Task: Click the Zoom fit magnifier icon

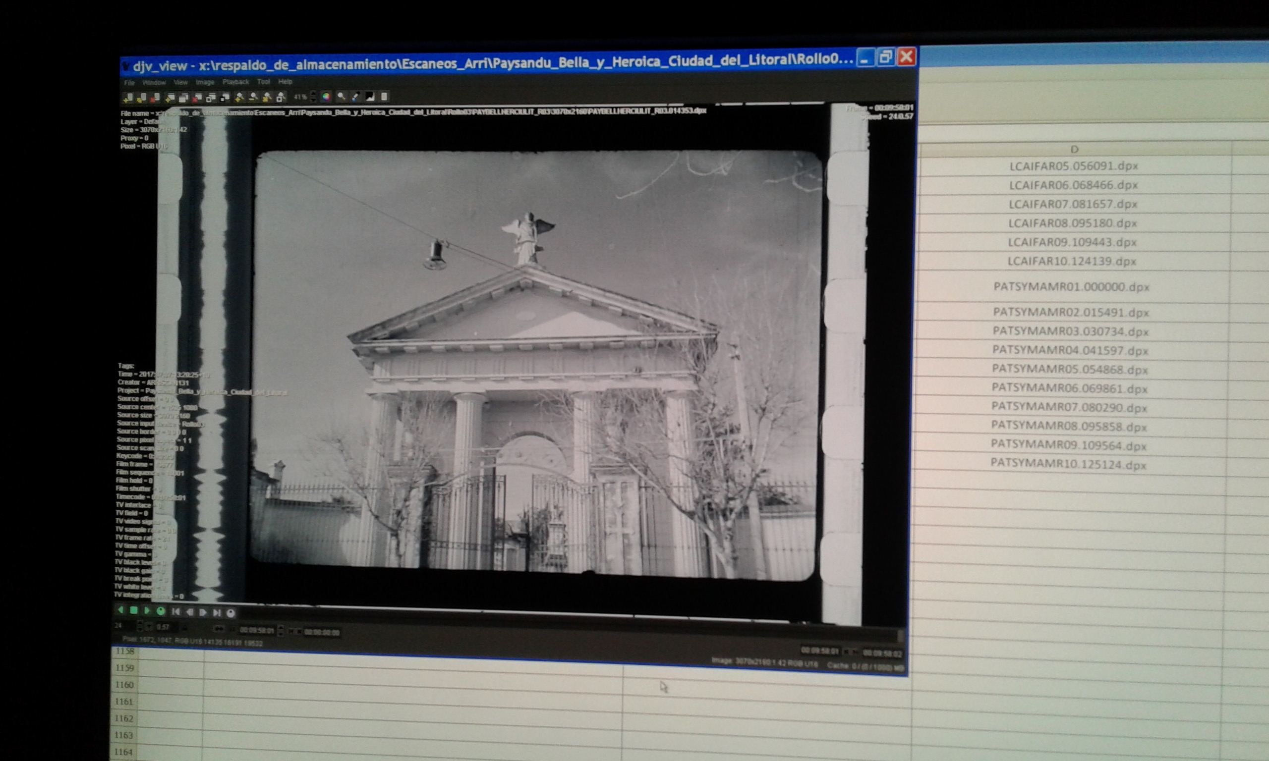Action: click(x=281, y=98)
